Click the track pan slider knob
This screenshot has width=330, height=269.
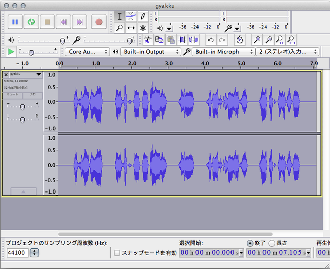click(x=22, y=120)
